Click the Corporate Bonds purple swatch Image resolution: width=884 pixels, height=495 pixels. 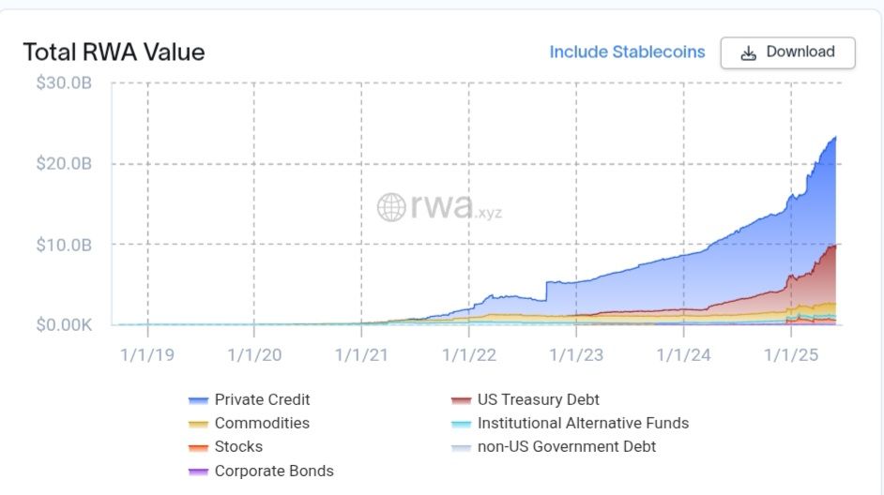click(x=198, y=472)
